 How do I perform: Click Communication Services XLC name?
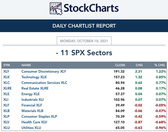tap(44, 83)
